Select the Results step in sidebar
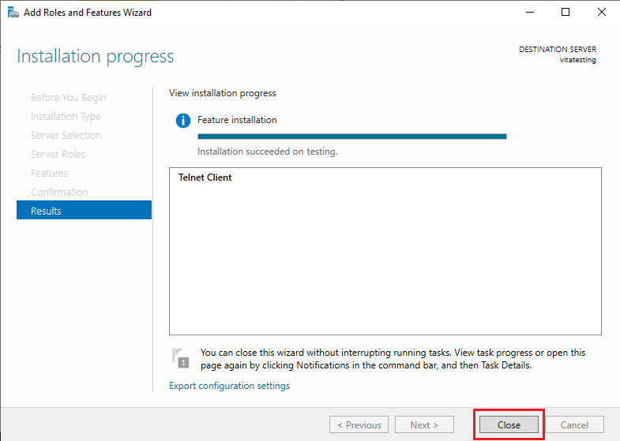This screenshot has width=620, height=441. (x=84, y=211)
